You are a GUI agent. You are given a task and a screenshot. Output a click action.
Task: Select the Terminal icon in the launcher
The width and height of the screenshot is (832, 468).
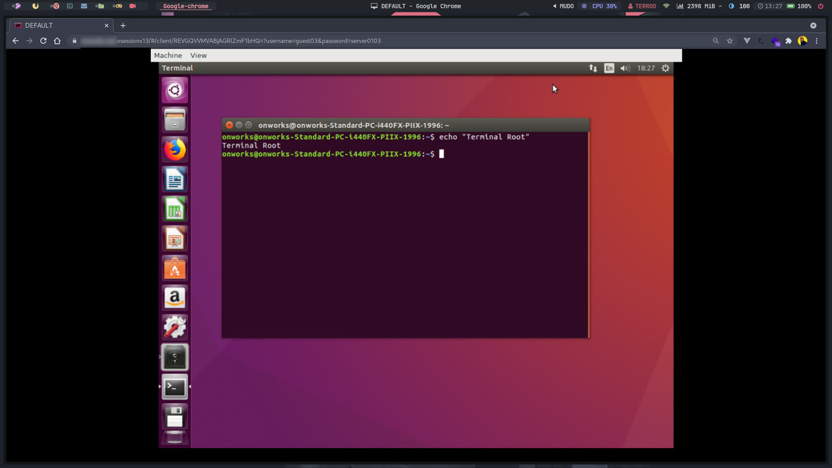click(x=174, y=387)
